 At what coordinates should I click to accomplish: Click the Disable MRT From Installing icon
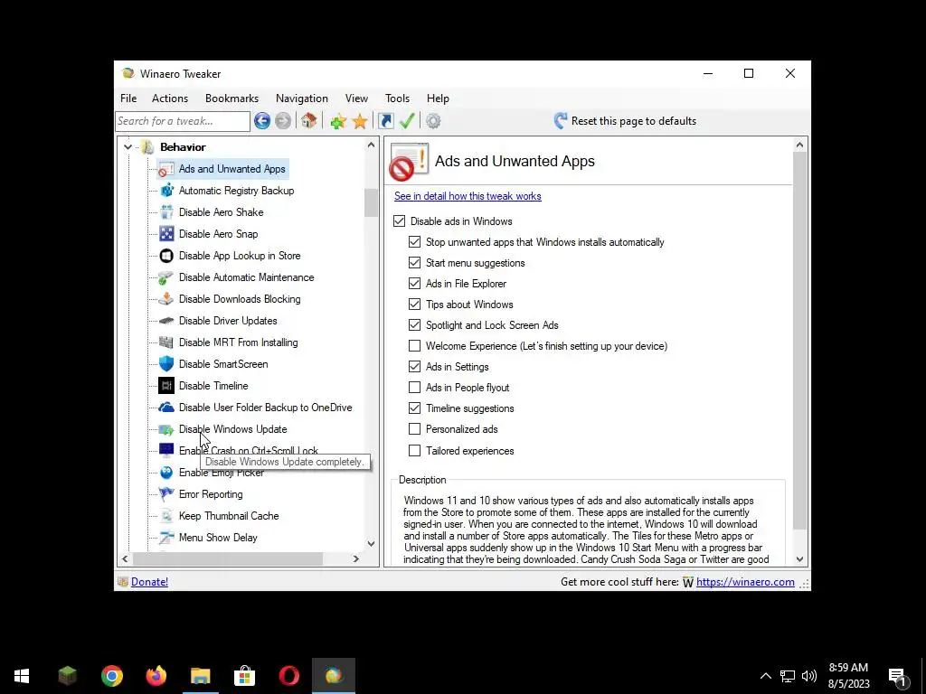[x=166, y=342]
